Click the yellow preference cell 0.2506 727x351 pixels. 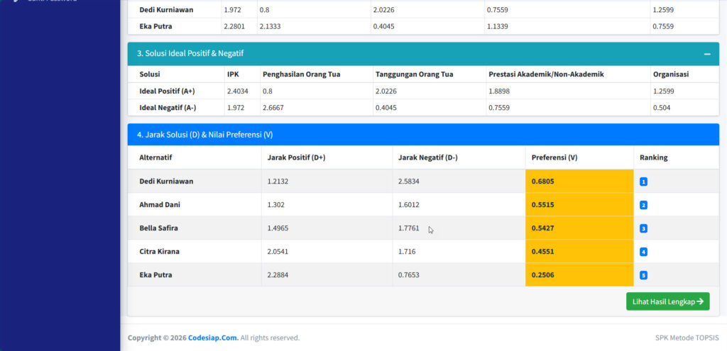pyautogui.click(x=543, y=275)
